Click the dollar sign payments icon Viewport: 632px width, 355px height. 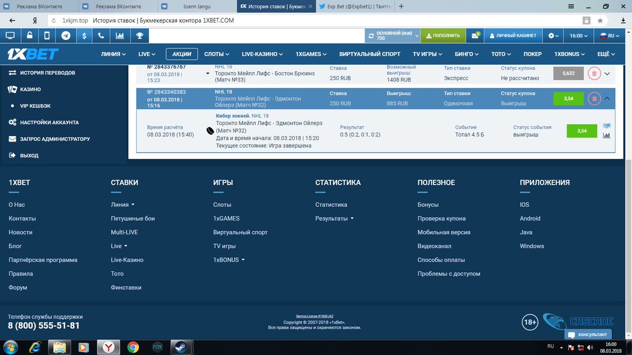[x=84, y=36]
